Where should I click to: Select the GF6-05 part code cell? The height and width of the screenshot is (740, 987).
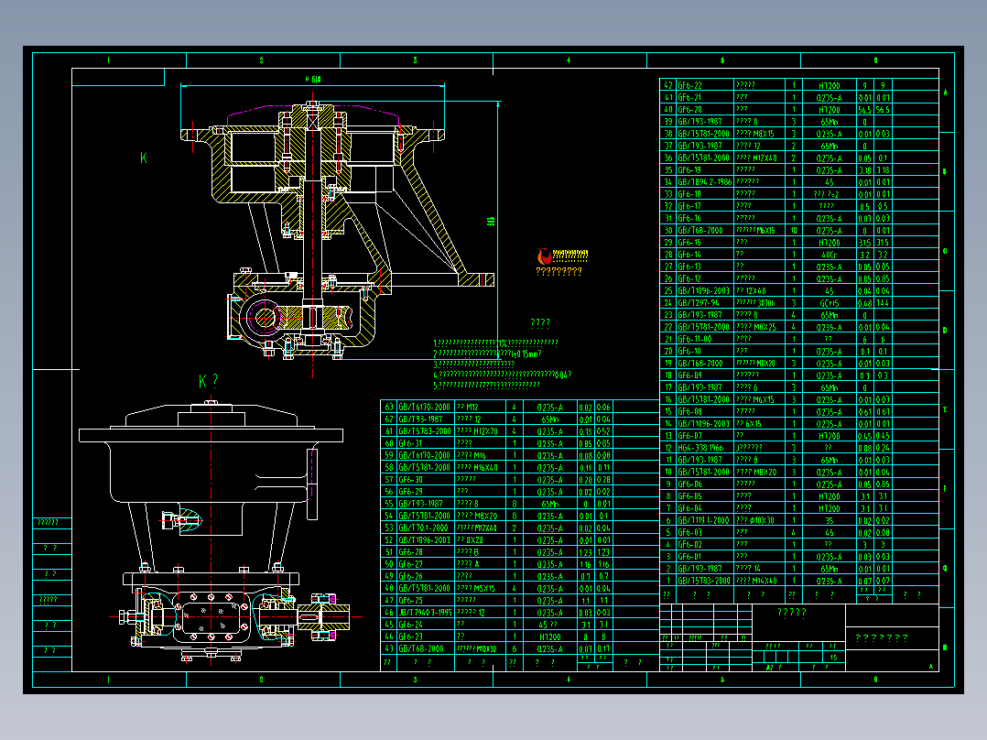pyautogui.click(x=705, y=496)
